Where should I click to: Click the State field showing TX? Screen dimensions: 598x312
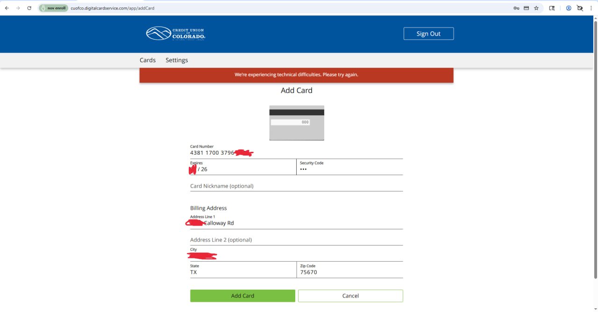[x=242, y=272]
